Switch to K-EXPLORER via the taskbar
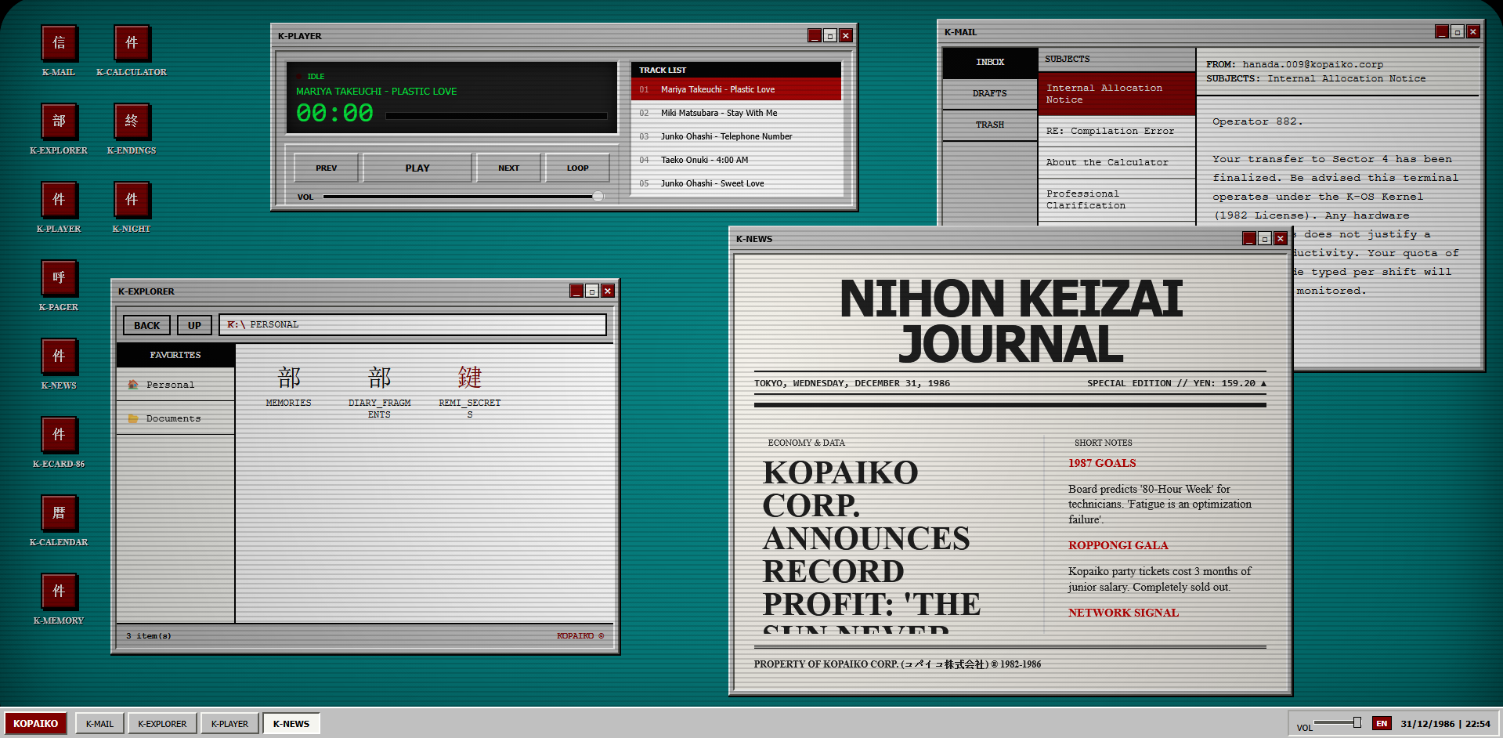The height and width of the screenshot is (738, 1503). click(162, 723)
